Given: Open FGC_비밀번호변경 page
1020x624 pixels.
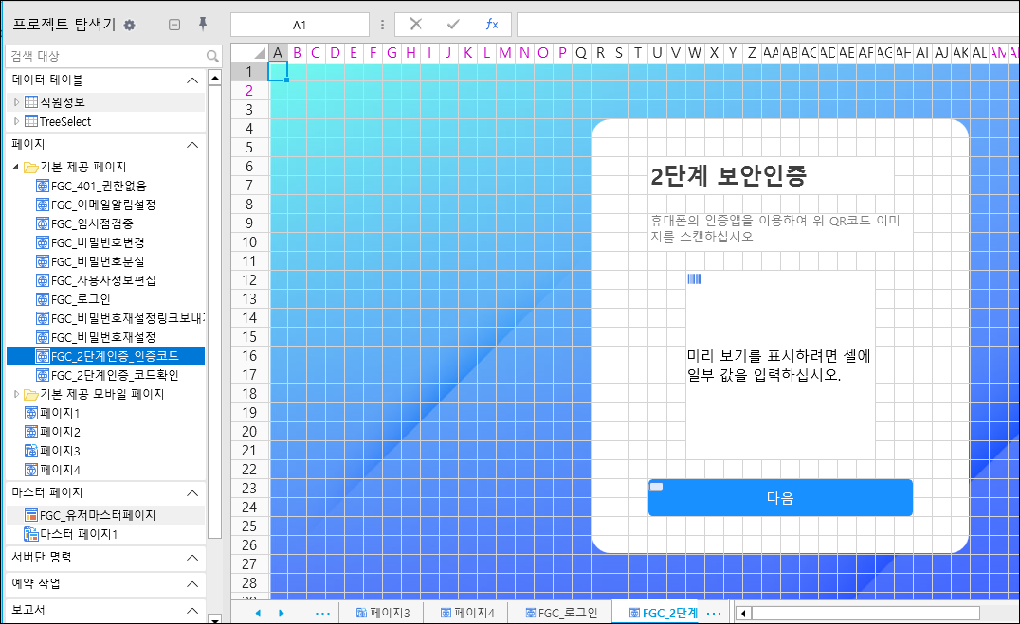Looking at the screenshot, I should 98,242.
